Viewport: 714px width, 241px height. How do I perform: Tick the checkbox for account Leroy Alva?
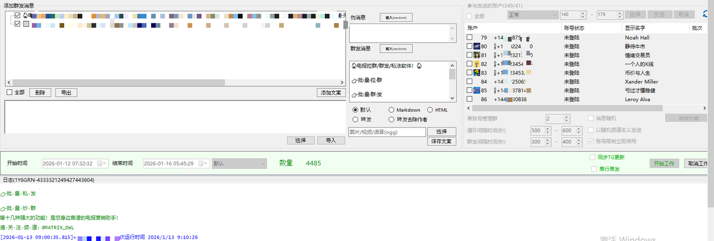(469, 99)
